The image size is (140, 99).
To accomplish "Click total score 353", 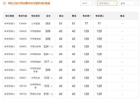I will click(x=48, y=23).
